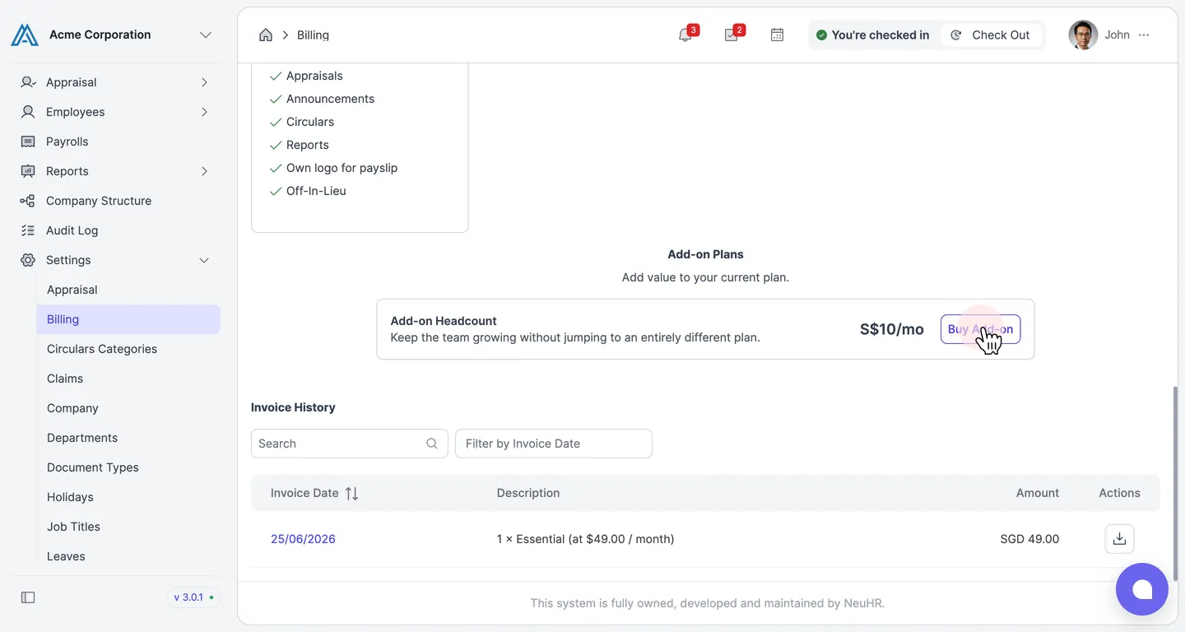Click the Billing breadcrumb
Viewport: 1185px width, 632px height.
point(313,35)
